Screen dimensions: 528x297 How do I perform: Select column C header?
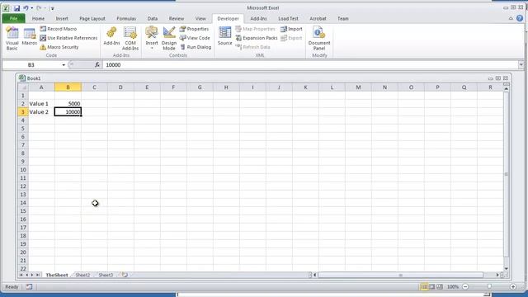click(x=94, y=87)
